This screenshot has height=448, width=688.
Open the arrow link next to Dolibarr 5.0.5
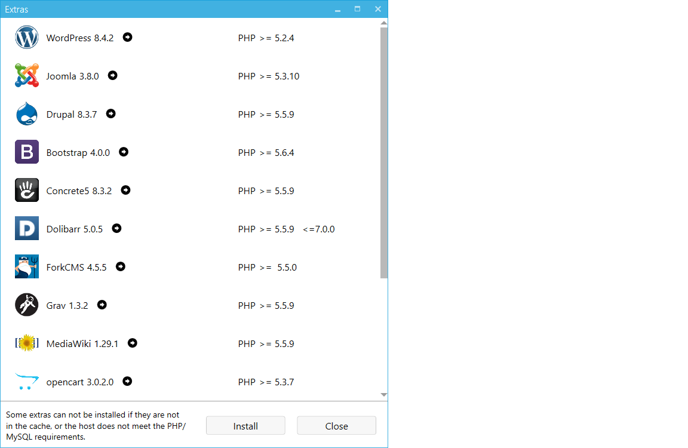(116, 228)
